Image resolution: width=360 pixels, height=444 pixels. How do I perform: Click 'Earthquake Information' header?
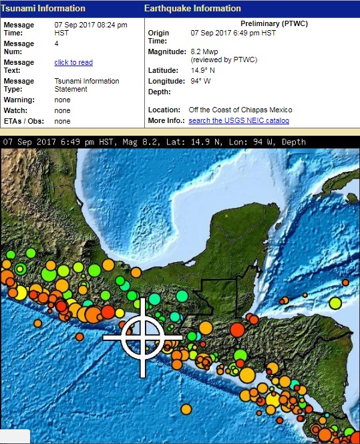point(192,8)
